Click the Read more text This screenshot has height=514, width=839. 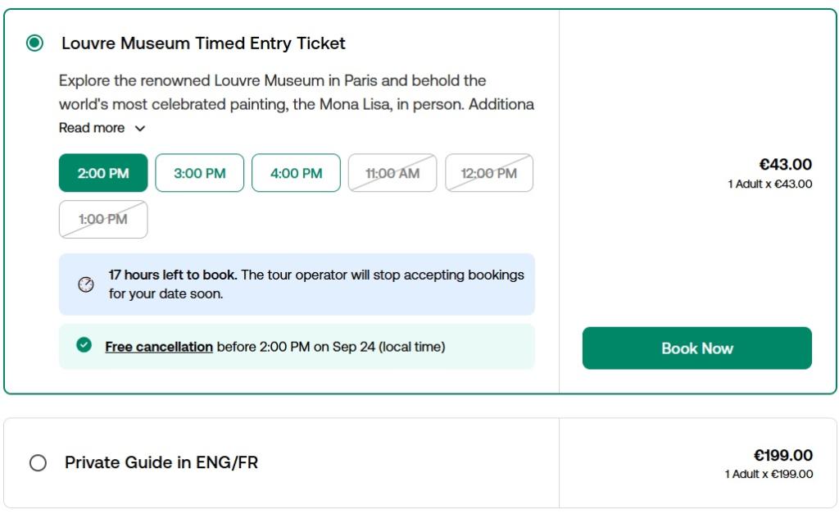click(92, 128)
